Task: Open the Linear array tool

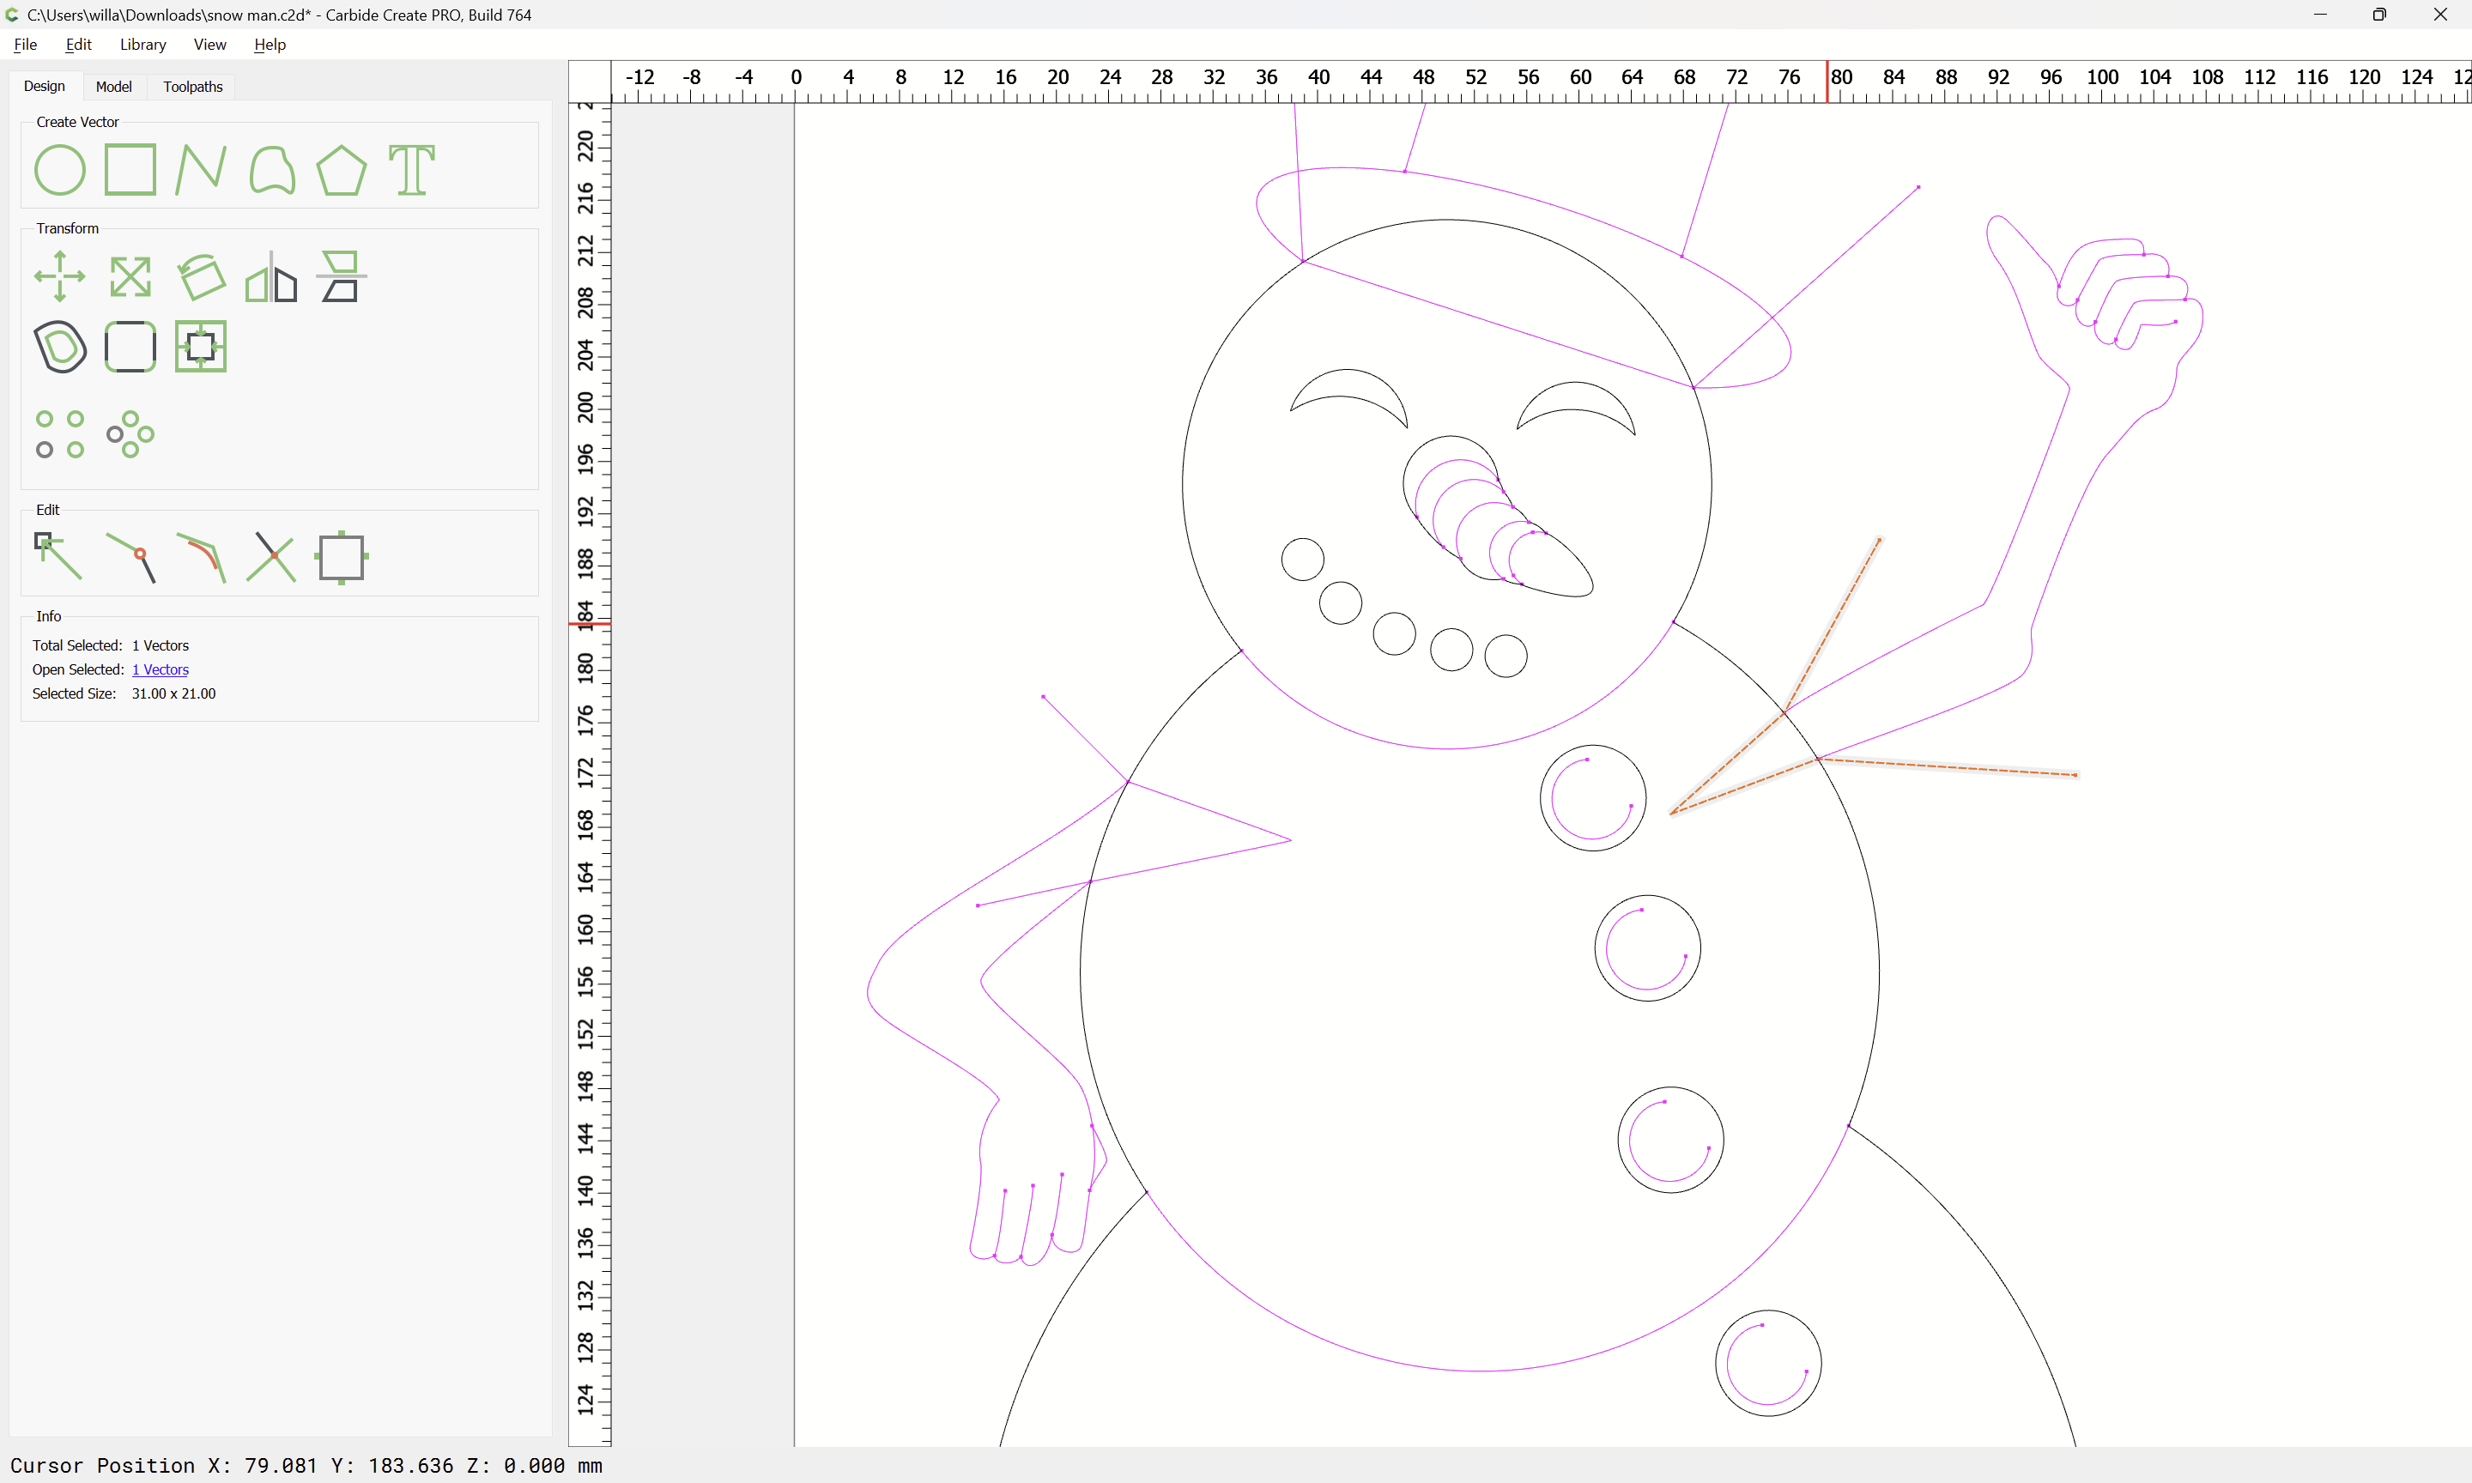Action: pyautogui.click(x=60, y=435)
